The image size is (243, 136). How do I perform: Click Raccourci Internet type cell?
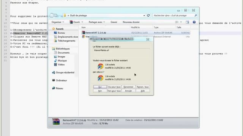(162, 37)
